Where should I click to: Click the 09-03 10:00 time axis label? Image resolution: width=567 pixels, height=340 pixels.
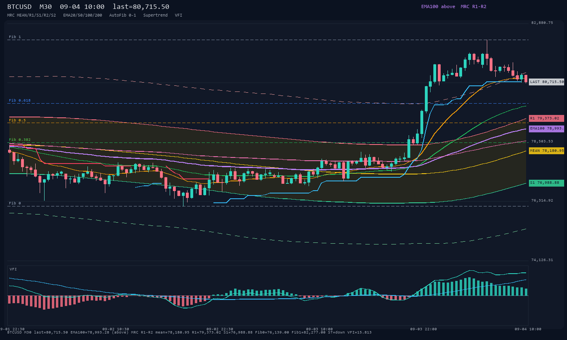tap(320, 329)
